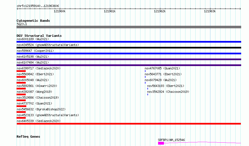Click the red bar under nsv6005048

21,83
